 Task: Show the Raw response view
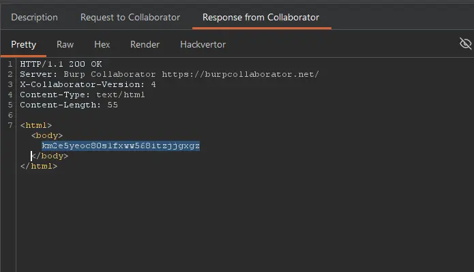(65, 45)
